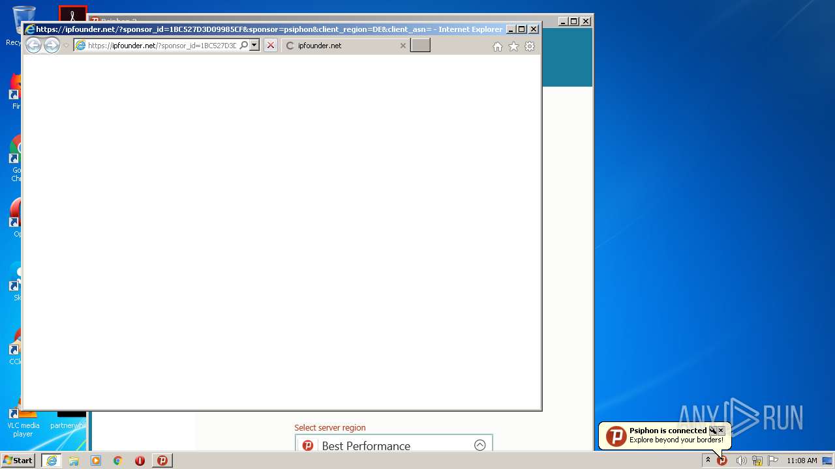Minimize the Internet Explorer window
Image resolution: width=835 pixels, height=469 pixels.
pyautogui.click(x=511, y=29)
